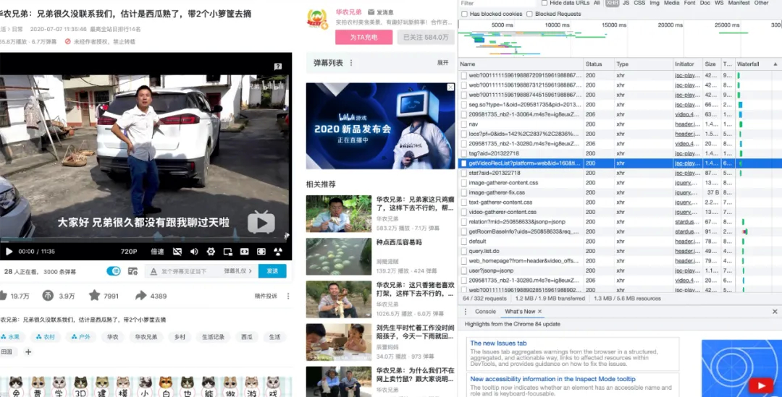This screenshot has width=782, height=397.
Task: Turn off subtitles in the video player
Action: 177,252
